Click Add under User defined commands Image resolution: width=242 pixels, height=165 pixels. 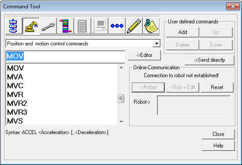(183, 32)
